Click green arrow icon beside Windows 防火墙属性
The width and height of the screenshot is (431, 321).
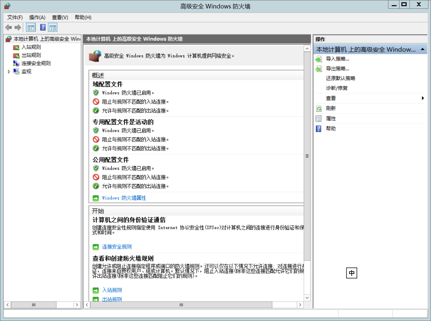96,198
